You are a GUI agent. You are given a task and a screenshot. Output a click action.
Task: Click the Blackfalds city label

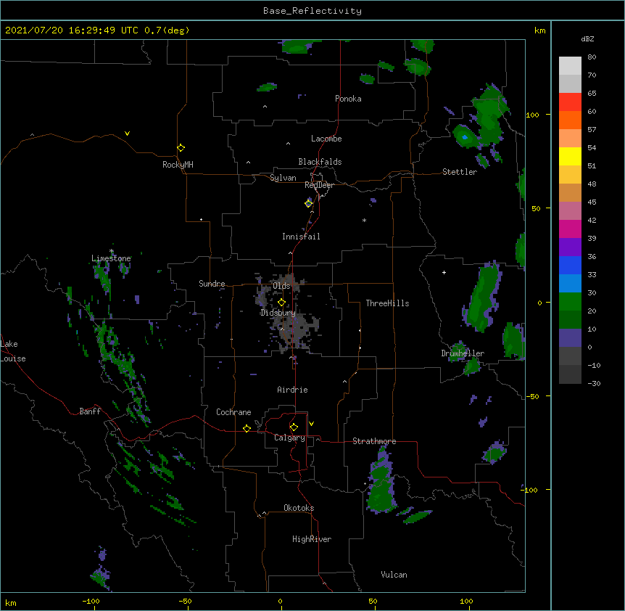point(320,162)
